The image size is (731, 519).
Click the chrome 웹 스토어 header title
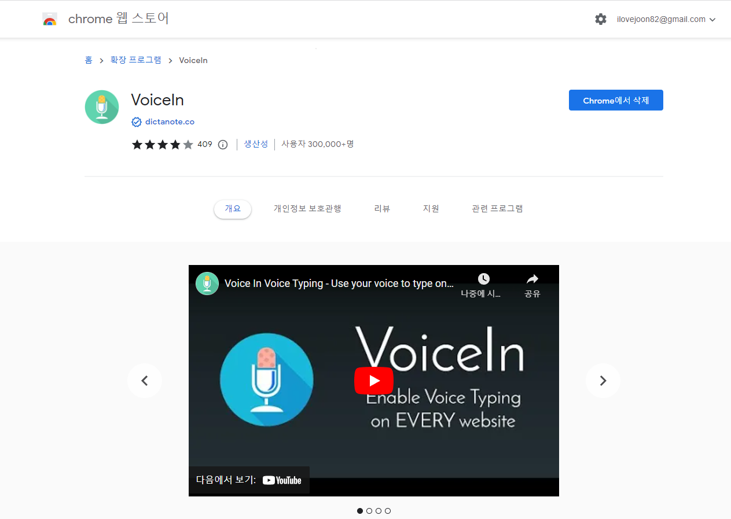click(x=119, y=19)
